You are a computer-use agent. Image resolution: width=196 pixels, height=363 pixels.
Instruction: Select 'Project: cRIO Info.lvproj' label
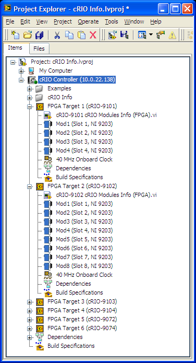click(62, 62)
